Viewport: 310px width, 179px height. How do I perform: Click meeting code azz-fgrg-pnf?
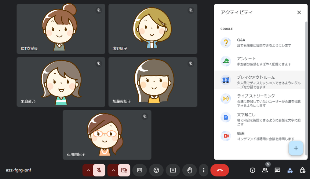tap(19, 170)
